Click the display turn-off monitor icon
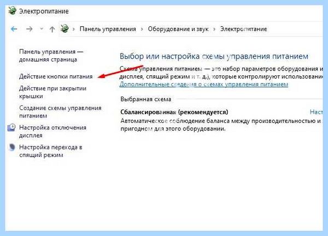The image size is (328, 236). (x=11, y=127)
